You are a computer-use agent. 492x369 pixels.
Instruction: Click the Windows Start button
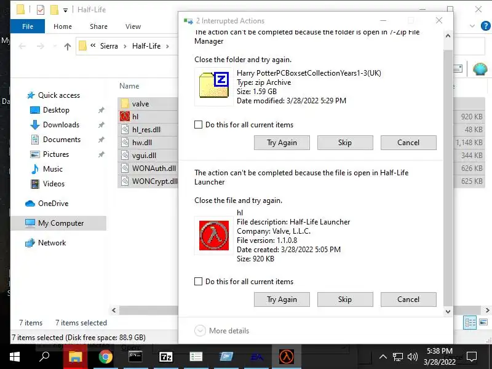14,357
